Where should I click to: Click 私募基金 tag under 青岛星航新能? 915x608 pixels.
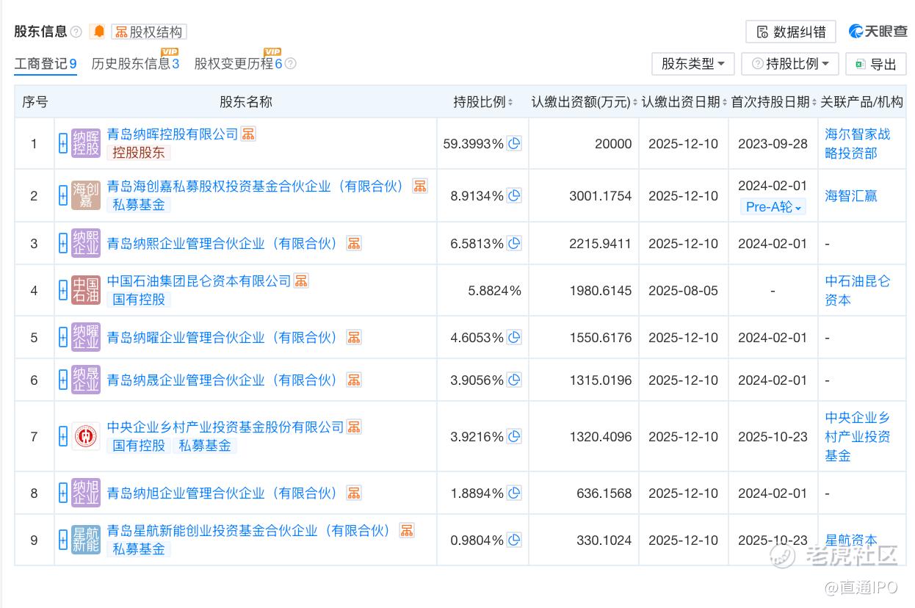(x=139, y=549)
